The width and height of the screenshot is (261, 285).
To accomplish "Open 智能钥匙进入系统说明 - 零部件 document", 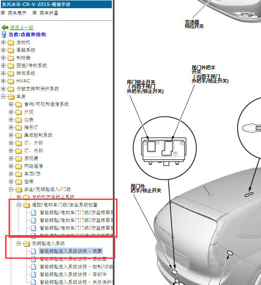I will (73, 274).
